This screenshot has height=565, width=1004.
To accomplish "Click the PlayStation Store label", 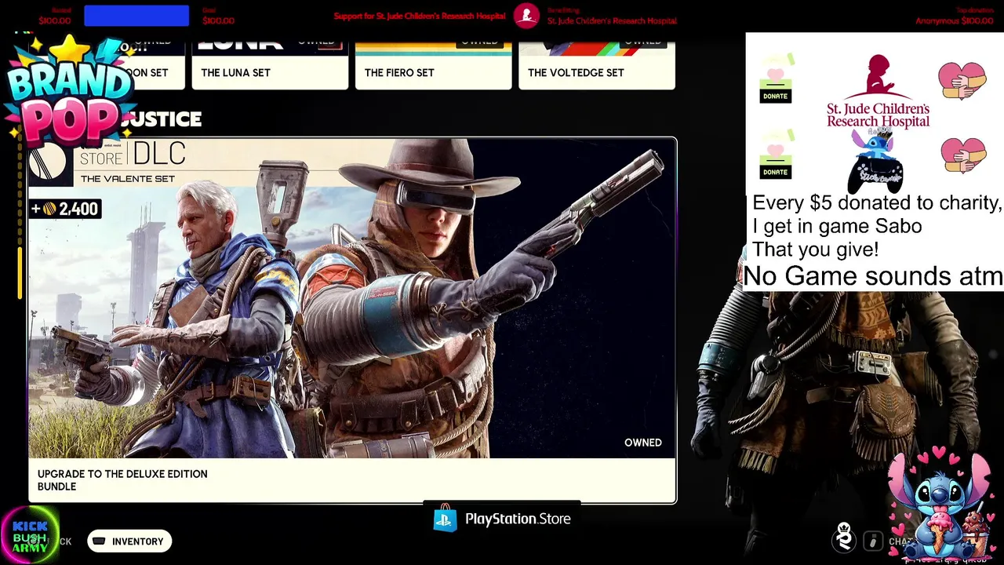I will tap(518, 519).
